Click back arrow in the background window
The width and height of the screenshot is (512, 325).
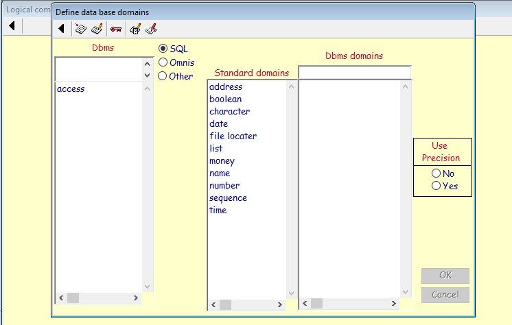[x=12, y=26]
